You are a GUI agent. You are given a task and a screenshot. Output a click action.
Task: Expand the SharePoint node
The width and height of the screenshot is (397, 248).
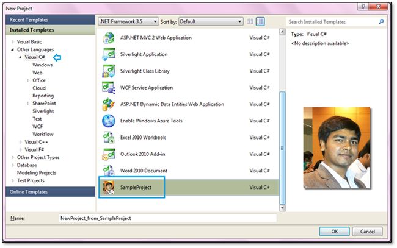[28, 104]
